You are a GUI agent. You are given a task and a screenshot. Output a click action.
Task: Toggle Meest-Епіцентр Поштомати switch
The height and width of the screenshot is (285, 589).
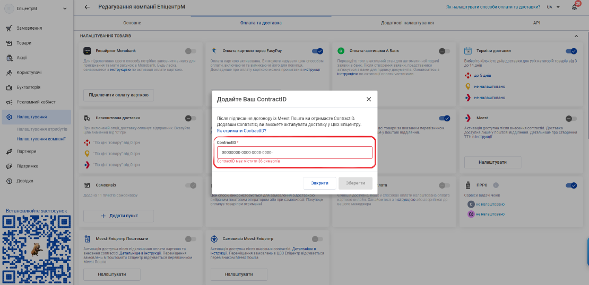(x=190, y=239)
